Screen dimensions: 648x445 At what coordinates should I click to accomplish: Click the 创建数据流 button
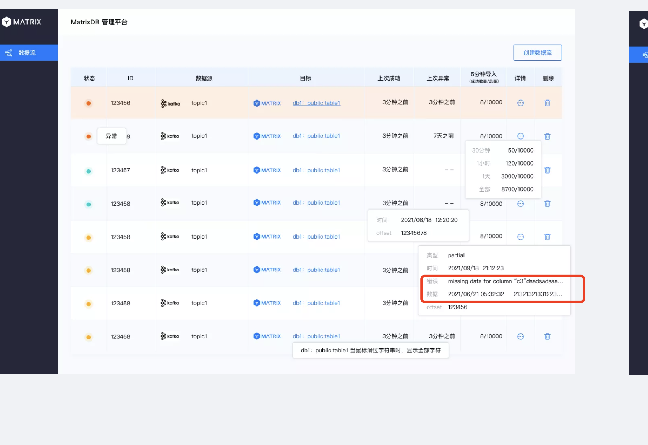click(537, 53)
